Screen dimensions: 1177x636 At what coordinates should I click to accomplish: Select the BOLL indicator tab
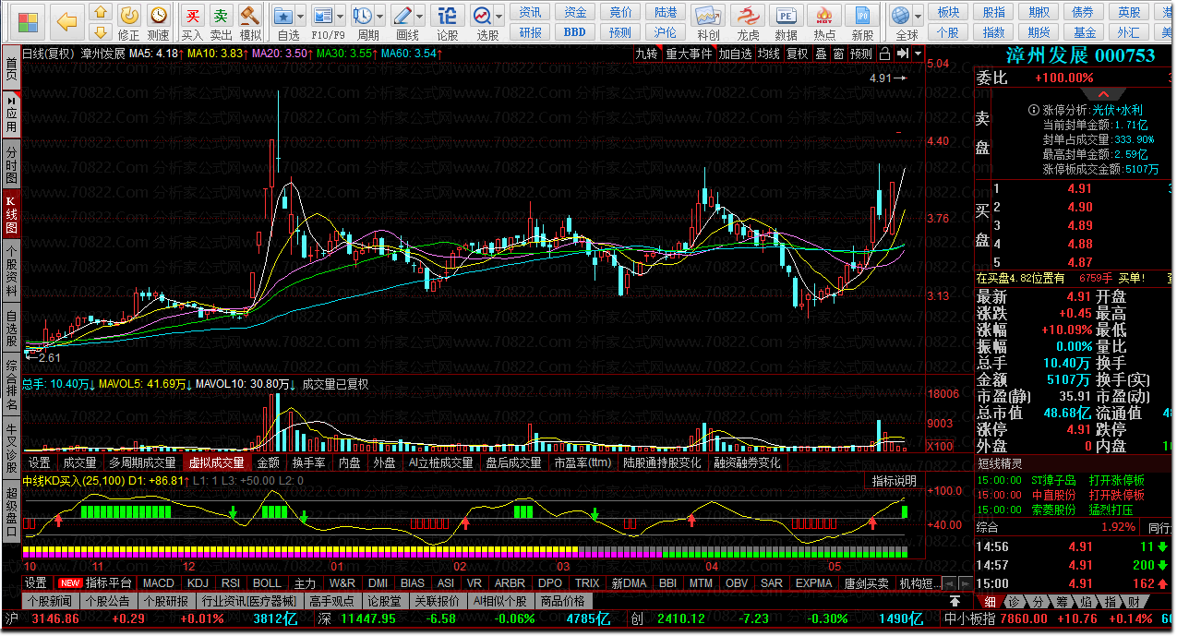[x=267, y=583]
